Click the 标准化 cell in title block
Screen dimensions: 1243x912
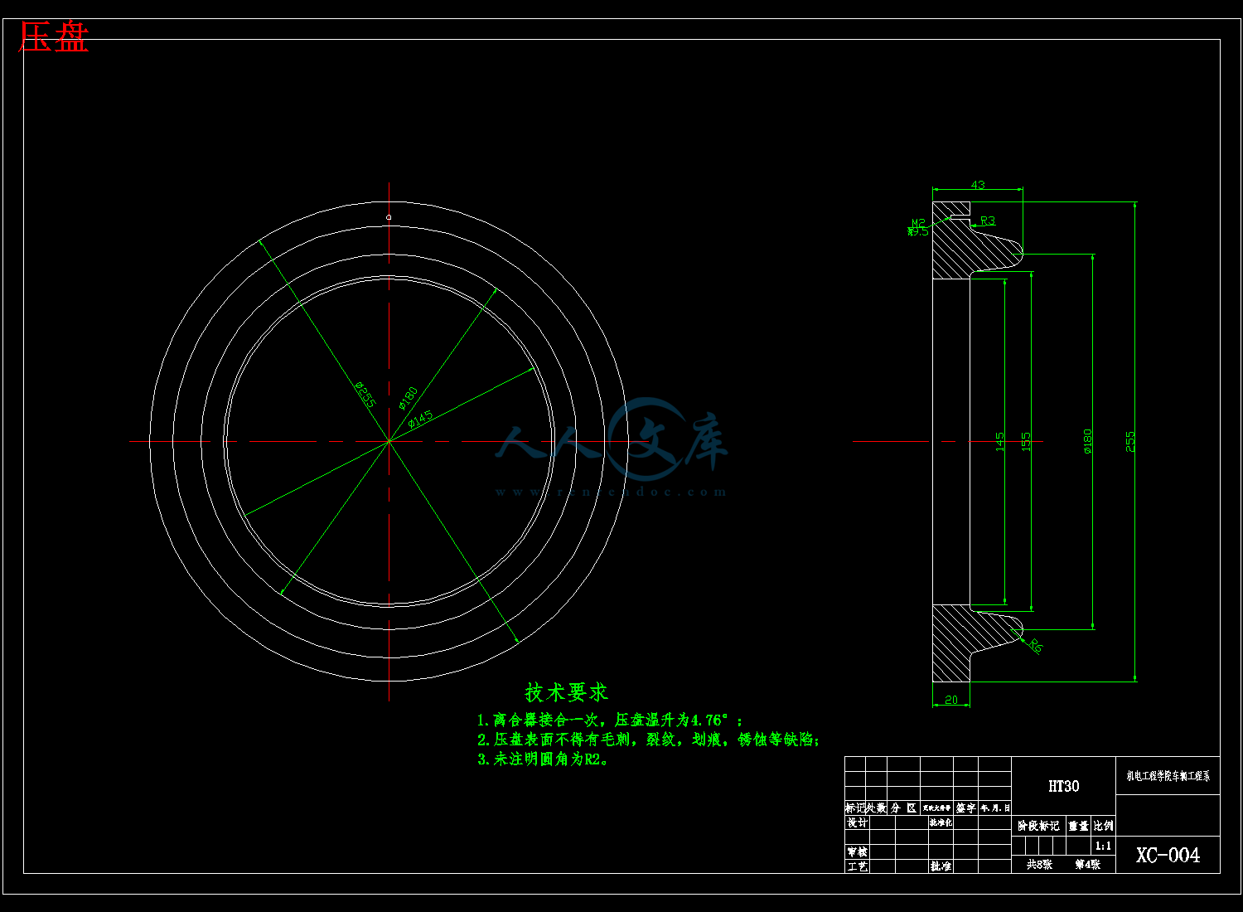pos(941,822)
